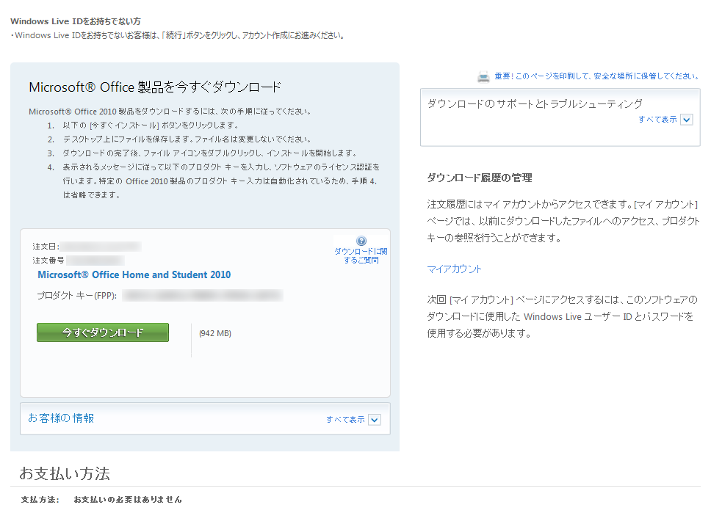This screenshot has width=711, height=513.
Task: Click お支払いの必要はありません text
Action: point(128,499)
